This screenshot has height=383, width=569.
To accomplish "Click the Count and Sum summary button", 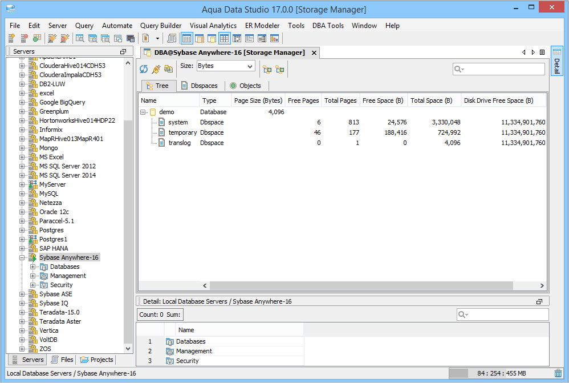I will (x=160, y=315).
